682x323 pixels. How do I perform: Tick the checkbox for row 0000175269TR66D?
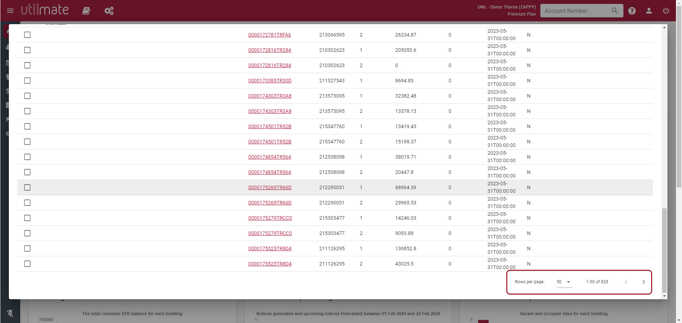27,187
